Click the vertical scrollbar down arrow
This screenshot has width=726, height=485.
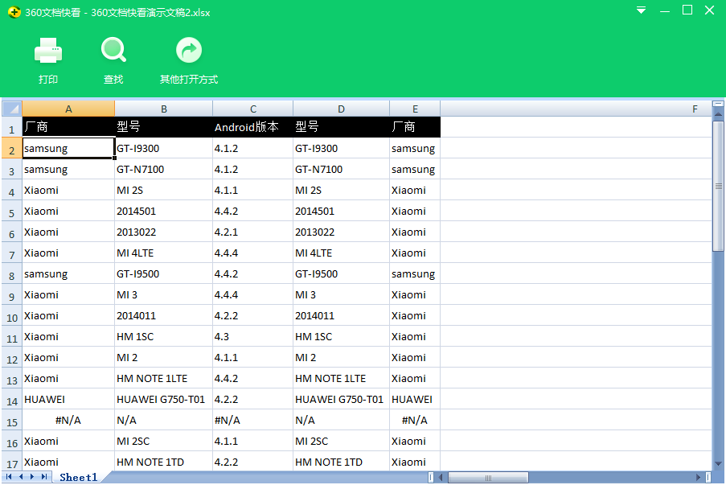pyautogui.click(x=718, y=464)
